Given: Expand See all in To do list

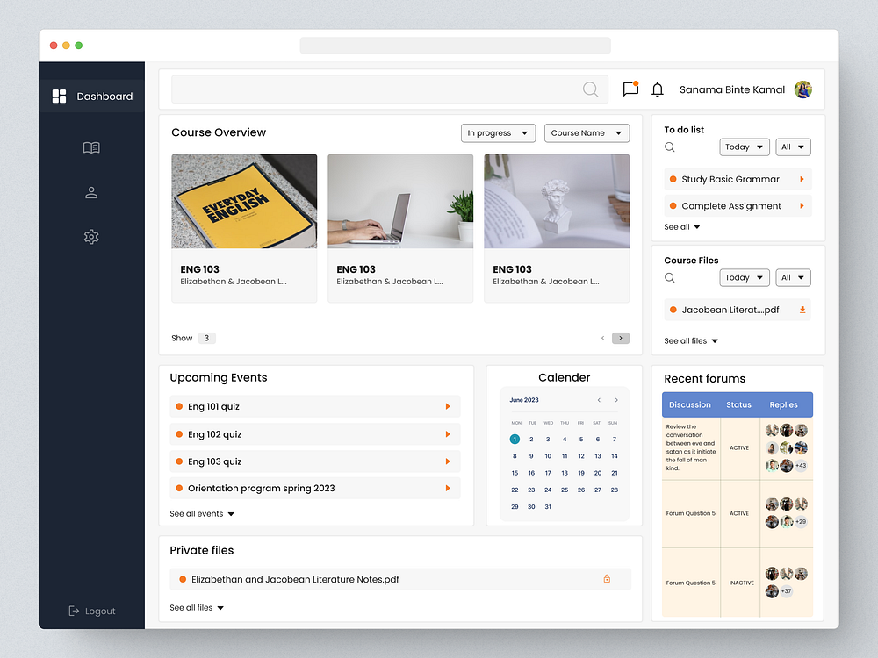Looking at the screenshot, I should (x=681, y=227).
